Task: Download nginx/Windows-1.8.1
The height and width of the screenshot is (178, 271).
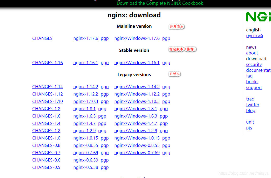Action: [x=136, y=109]
